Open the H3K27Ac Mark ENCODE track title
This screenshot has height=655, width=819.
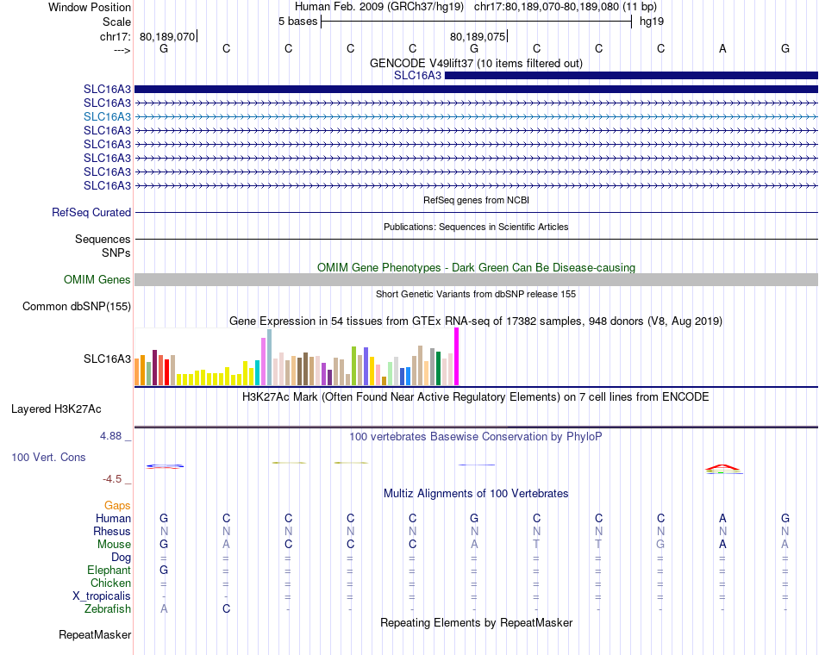pos(476,397)
